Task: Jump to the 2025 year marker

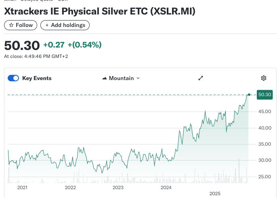Action: 215,194
